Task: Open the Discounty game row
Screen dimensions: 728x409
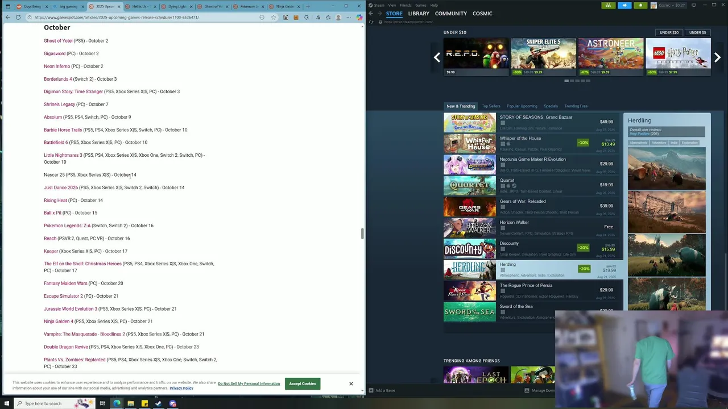Action: tap(533, 248)
